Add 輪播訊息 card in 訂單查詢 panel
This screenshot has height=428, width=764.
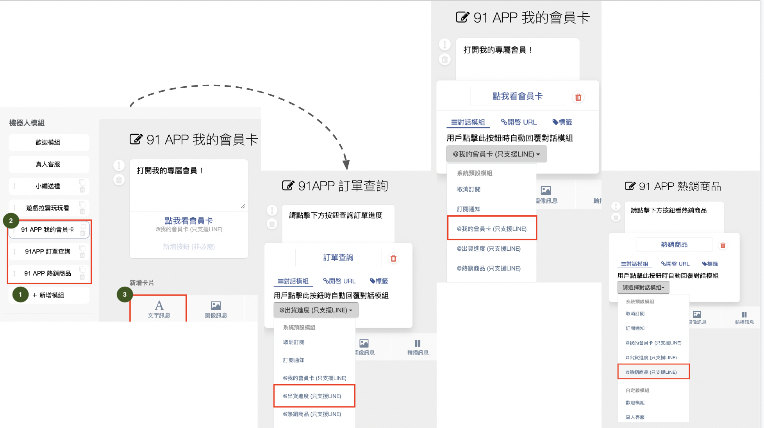418,347
